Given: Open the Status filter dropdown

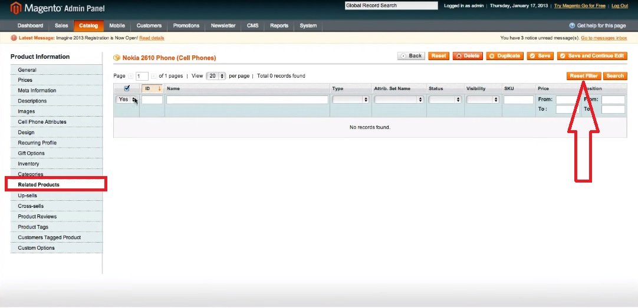Looking at the screenshot, I should 445,100.
